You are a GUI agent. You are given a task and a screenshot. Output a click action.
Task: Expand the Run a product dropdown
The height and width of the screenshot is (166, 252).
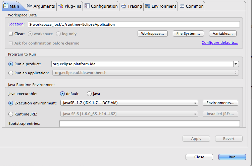tap(236, 64)
